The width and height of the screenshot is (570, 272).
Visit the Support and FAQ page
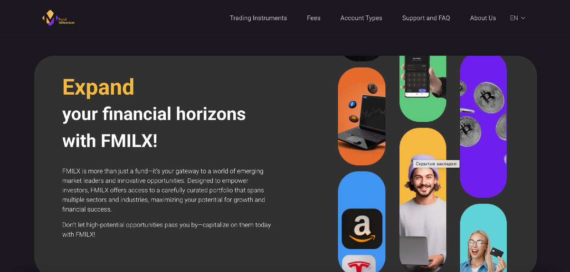[426, 18]
